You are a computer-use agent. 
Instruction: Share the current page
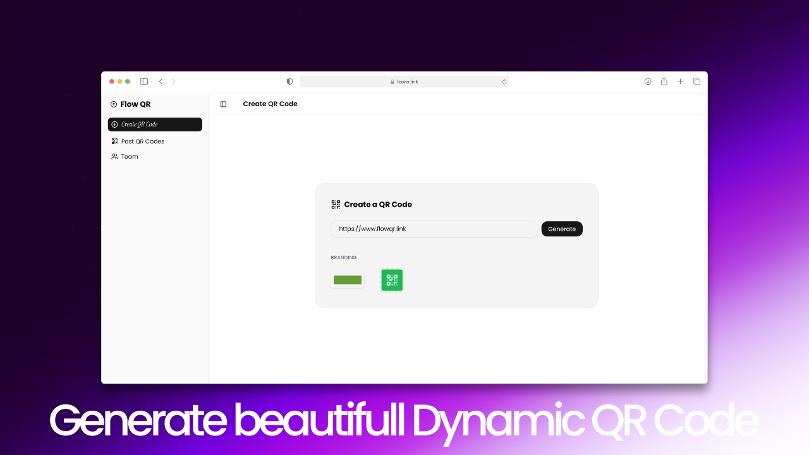click(x=664, y=81)
